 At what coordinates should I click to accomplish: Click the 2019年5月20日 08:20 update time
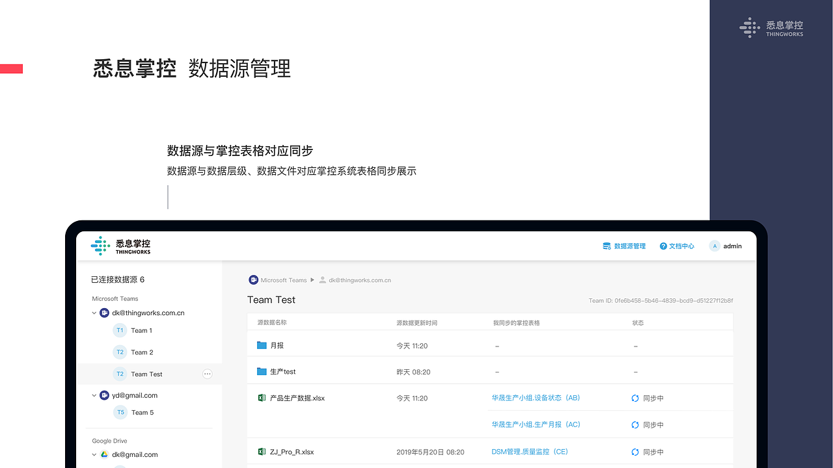(430, 452)
